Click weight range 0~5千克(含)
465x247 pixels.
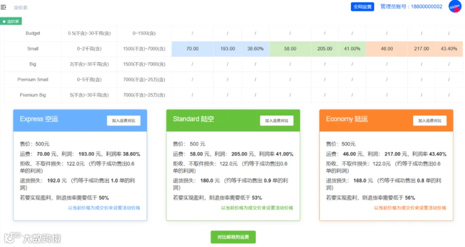pyautogui.click(x=89, y=79)
